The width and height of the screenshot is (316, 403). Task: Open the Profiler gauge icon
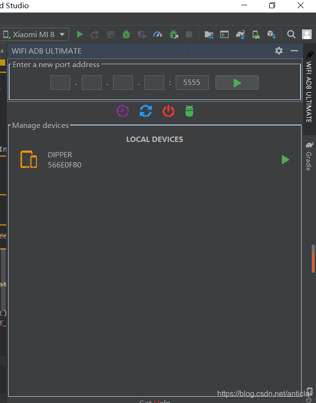pyautogui.click(x=158, y=34)
